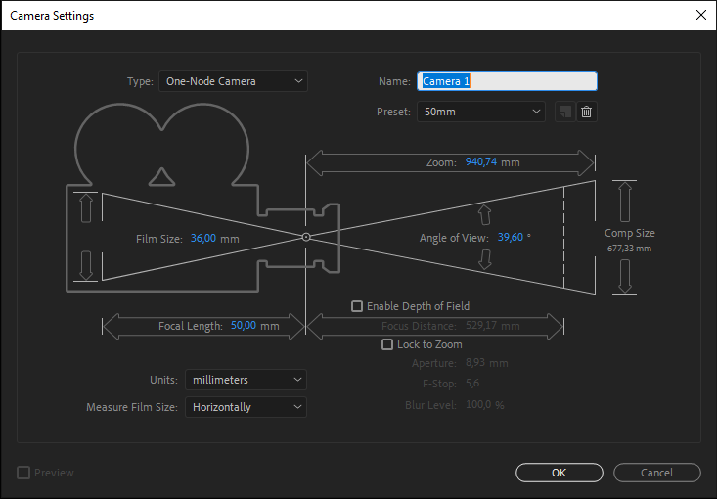Open the camera Type dropdown

pyautogui.click(x=233, y=81)
